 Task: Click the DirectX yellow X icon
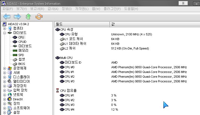click(x=10, y=99)
